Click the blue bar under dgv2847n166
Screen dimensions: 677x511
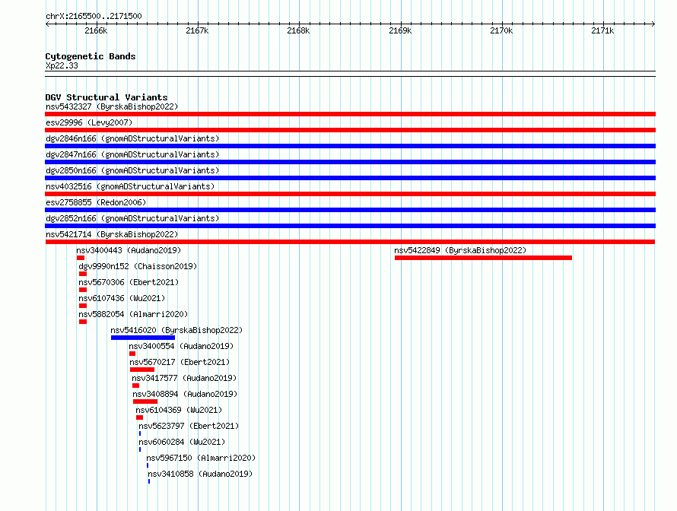(350, 162)
